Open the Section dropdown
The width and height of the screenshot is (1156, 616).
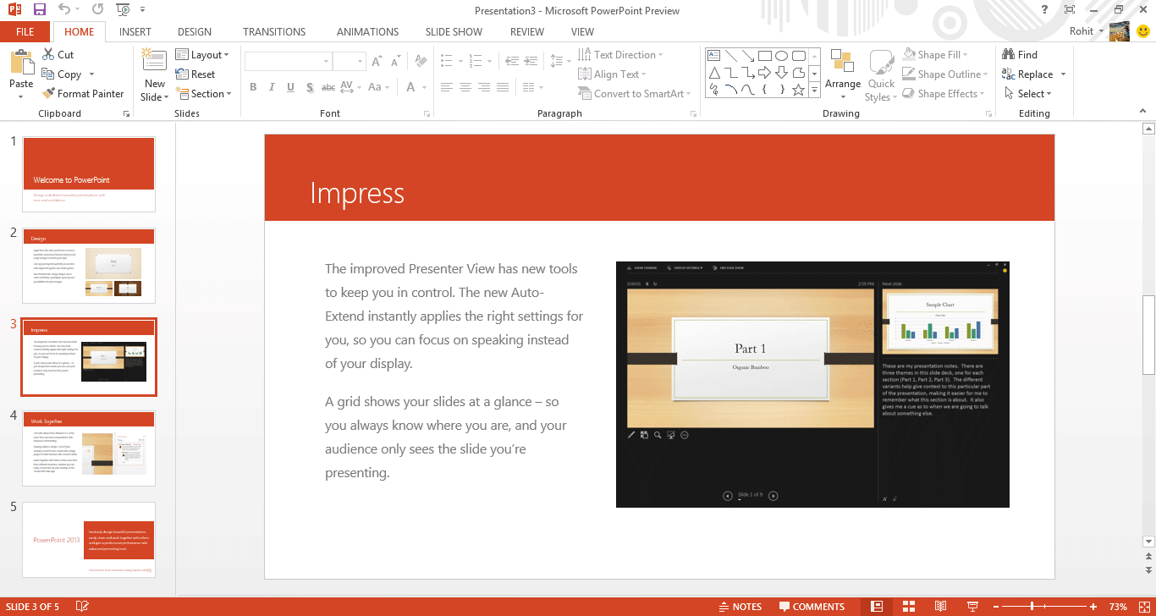pyautogui.click(x=204, y=94)
